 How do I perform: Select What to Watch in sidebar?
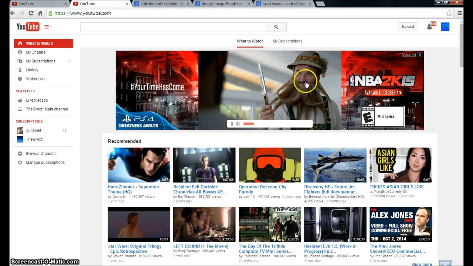[44, 43]
